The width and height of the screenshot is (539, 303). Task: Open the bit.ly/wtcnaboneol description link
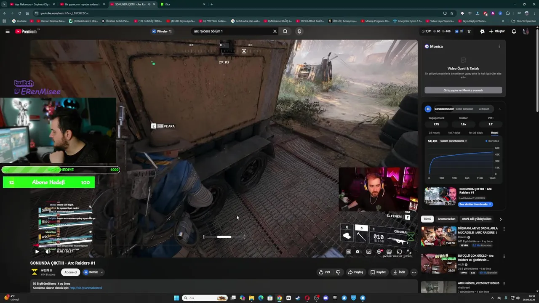coord(86,288)
